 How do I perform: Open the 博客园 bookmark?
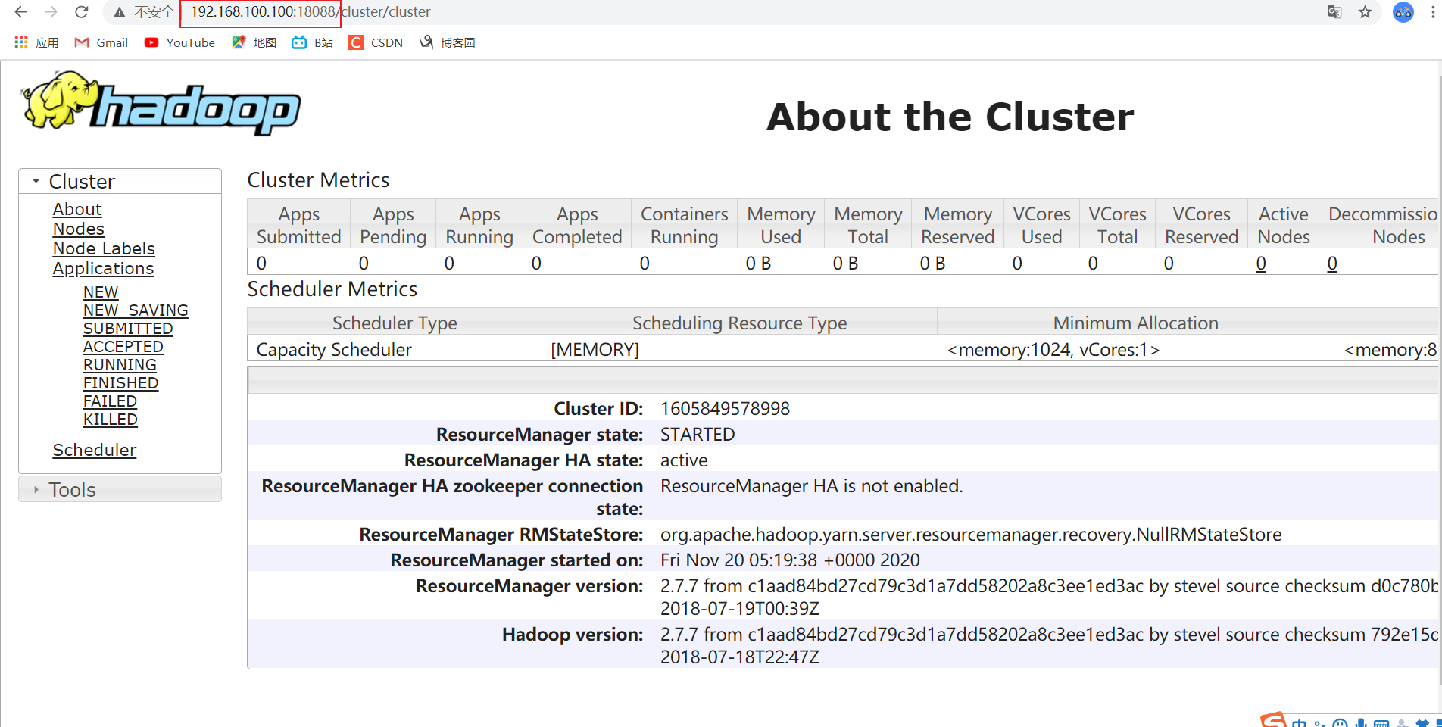447,42
